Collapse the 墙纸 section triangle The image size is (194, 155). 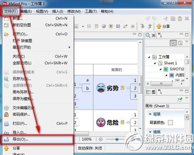click(150, 132)
